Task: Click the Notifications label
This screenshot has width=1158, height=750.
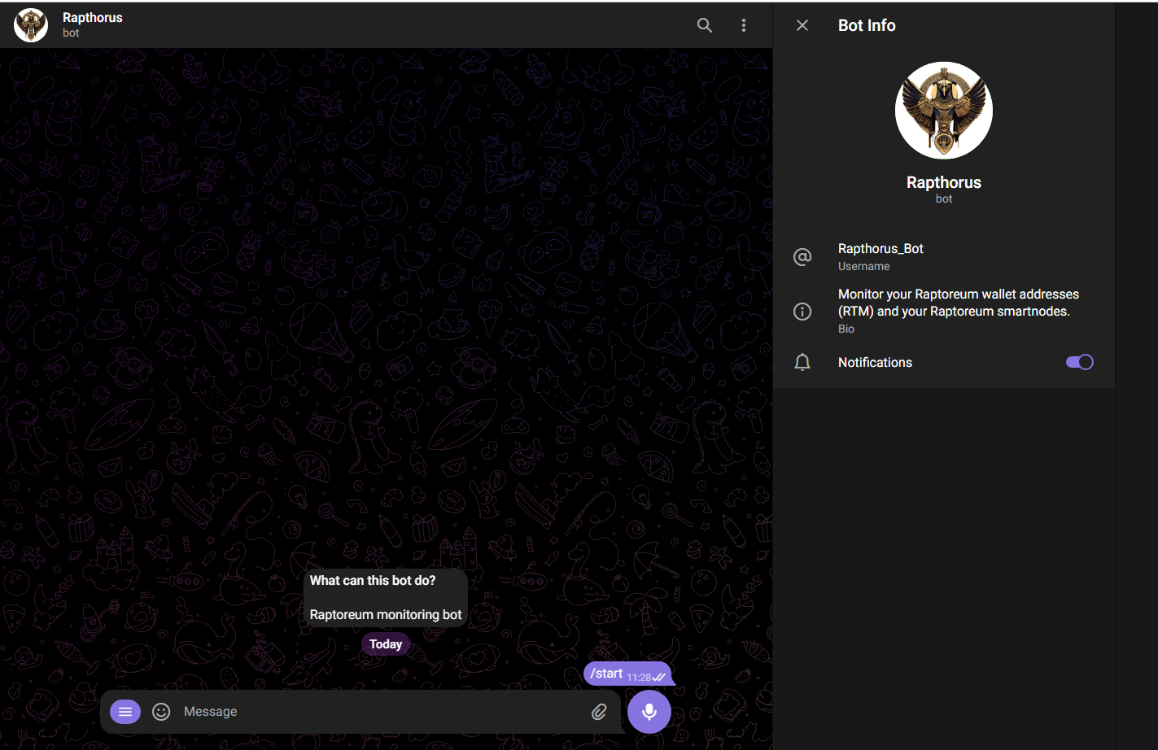Action: (x=875, y=363)
